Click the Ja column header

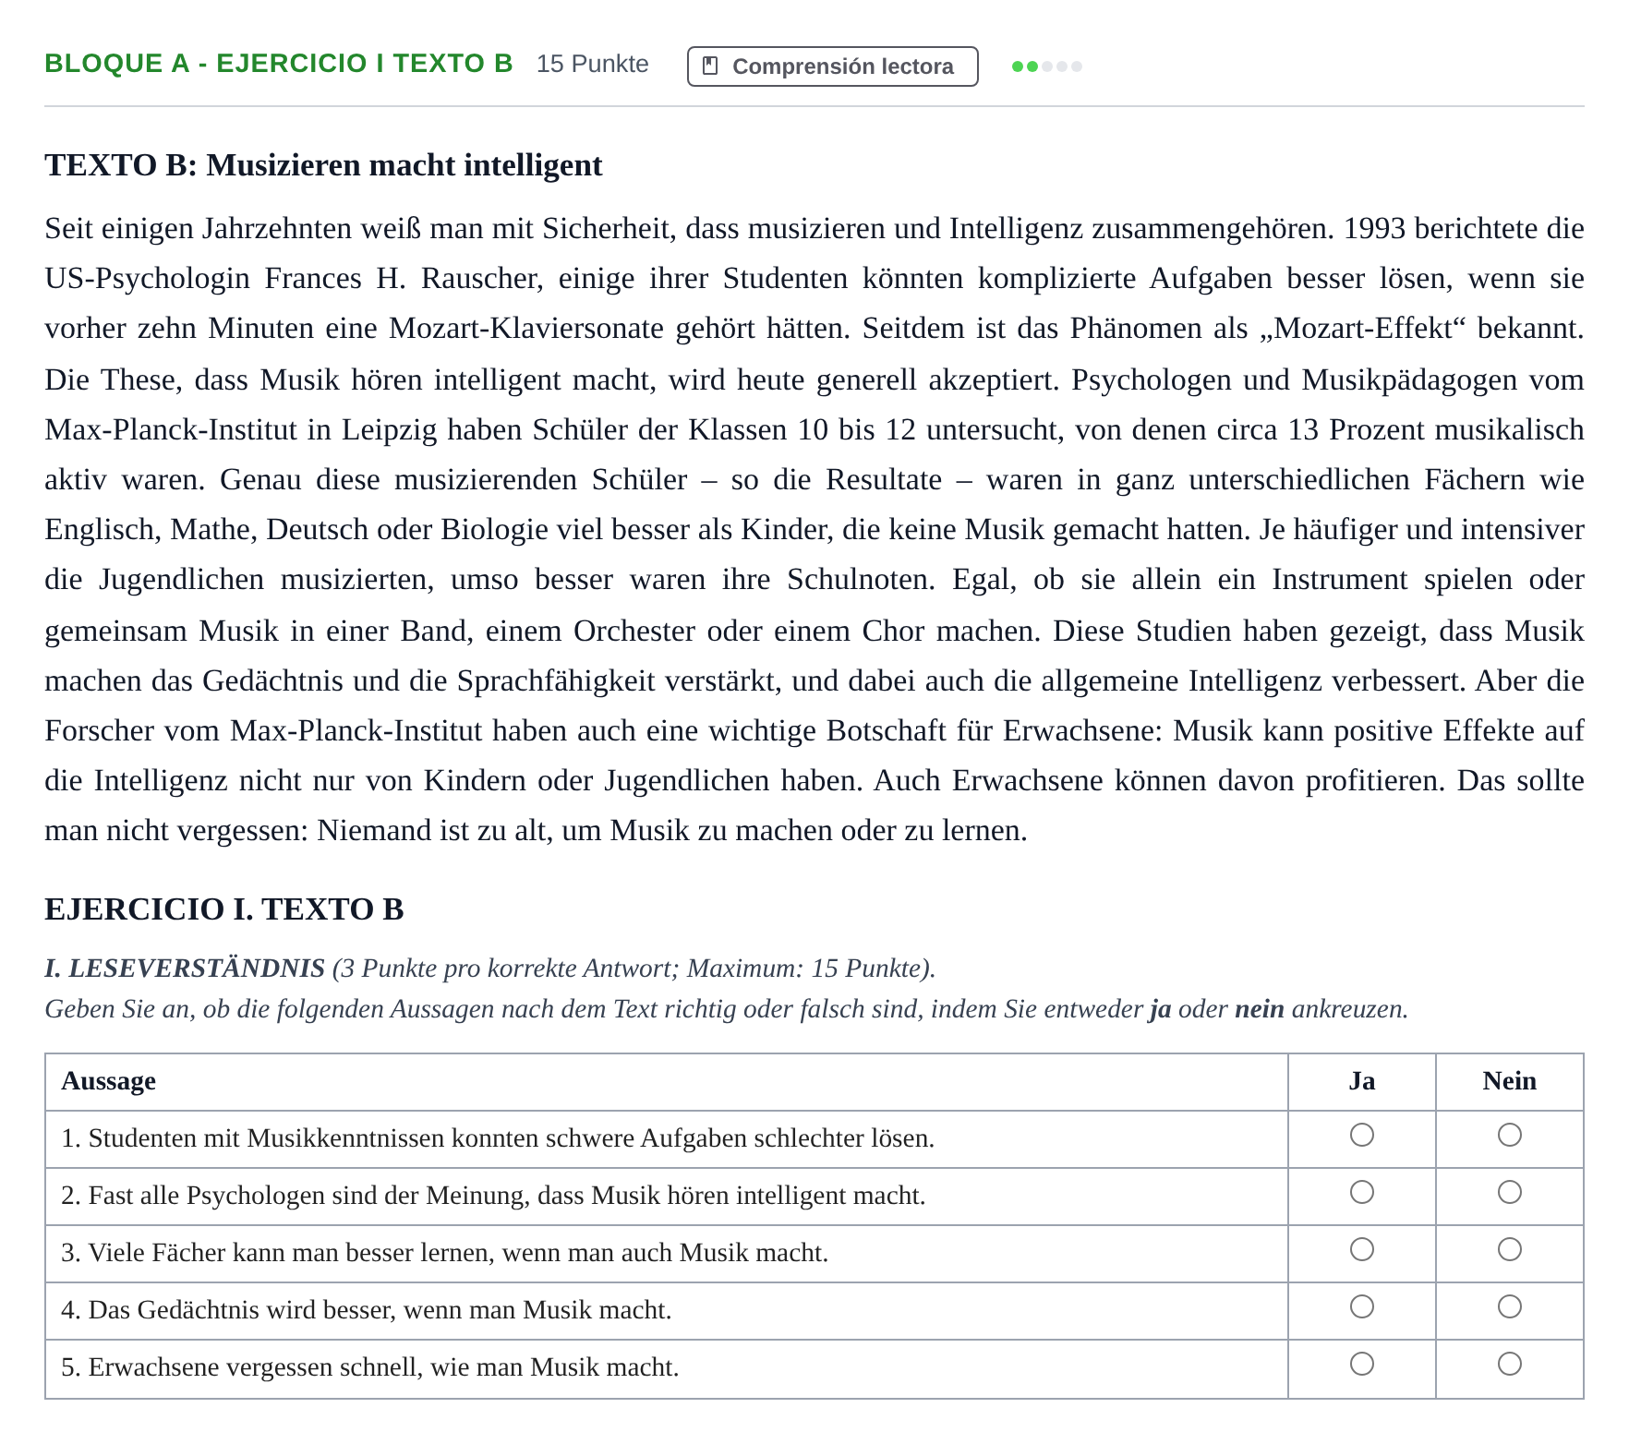click(x=1362, y=1081)
